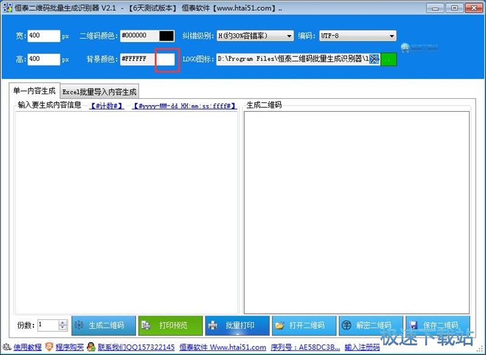
Task: Increase 份数 with the up arrow
Action: (63, 322)
